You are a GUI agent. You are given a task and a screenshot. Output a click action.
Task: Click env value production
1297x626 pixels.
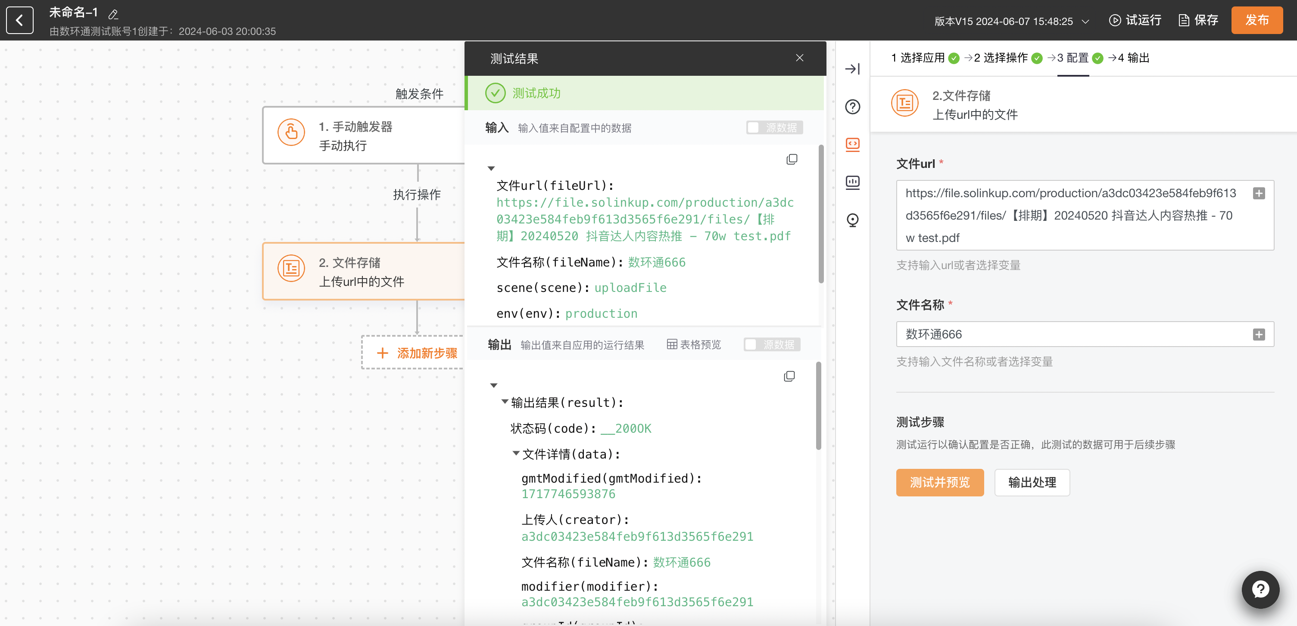point(601,313)
